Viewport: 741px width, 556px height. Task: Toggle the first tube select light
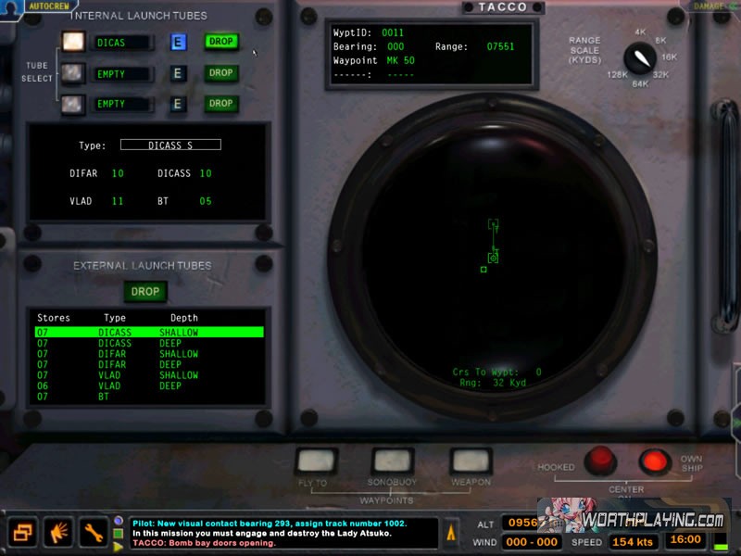point(74,43)
